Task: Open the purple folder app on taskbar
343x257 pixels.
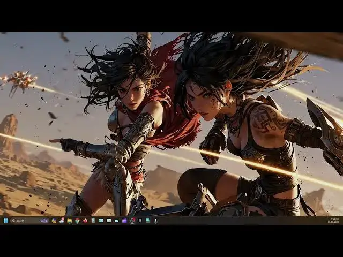Action: tap(124, 221)
